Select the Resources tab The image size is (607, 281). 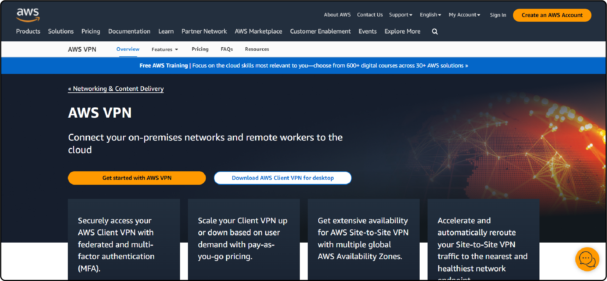[x=257, y=49]
